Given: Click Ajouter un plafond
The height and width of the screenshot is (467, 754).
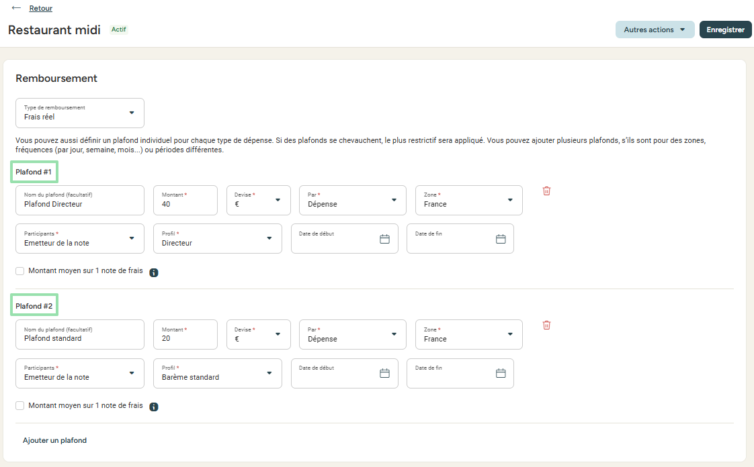Looking at the screenshot, I should [55, 440].
